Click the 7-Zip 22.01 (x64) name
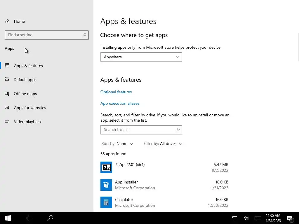 [130, 164]
